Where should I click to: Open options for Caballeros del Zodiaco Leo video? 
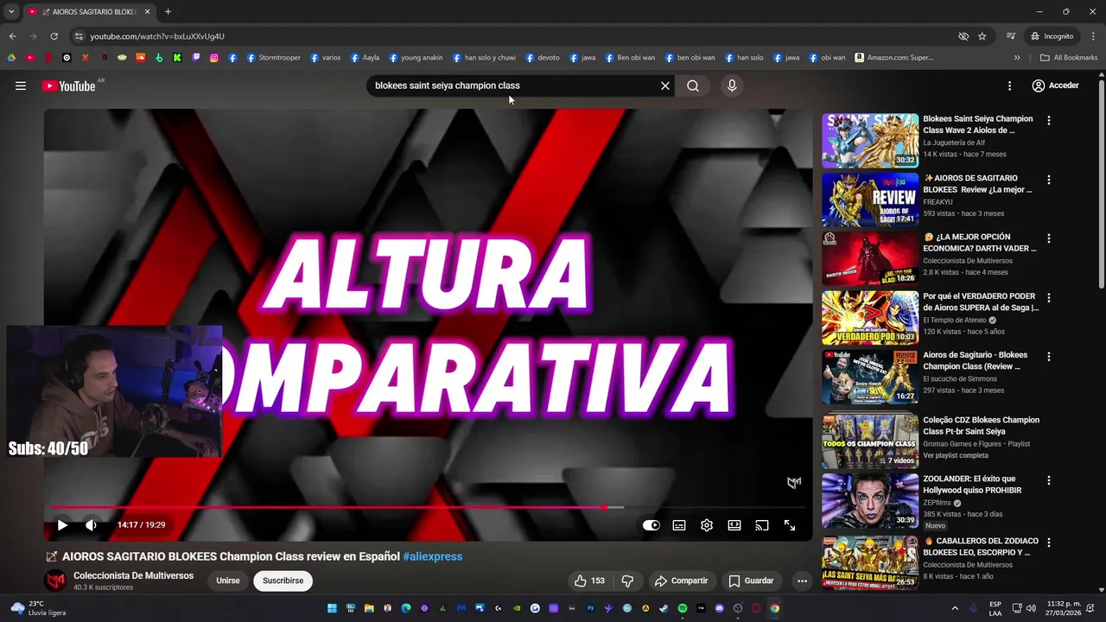[1049, 543]
